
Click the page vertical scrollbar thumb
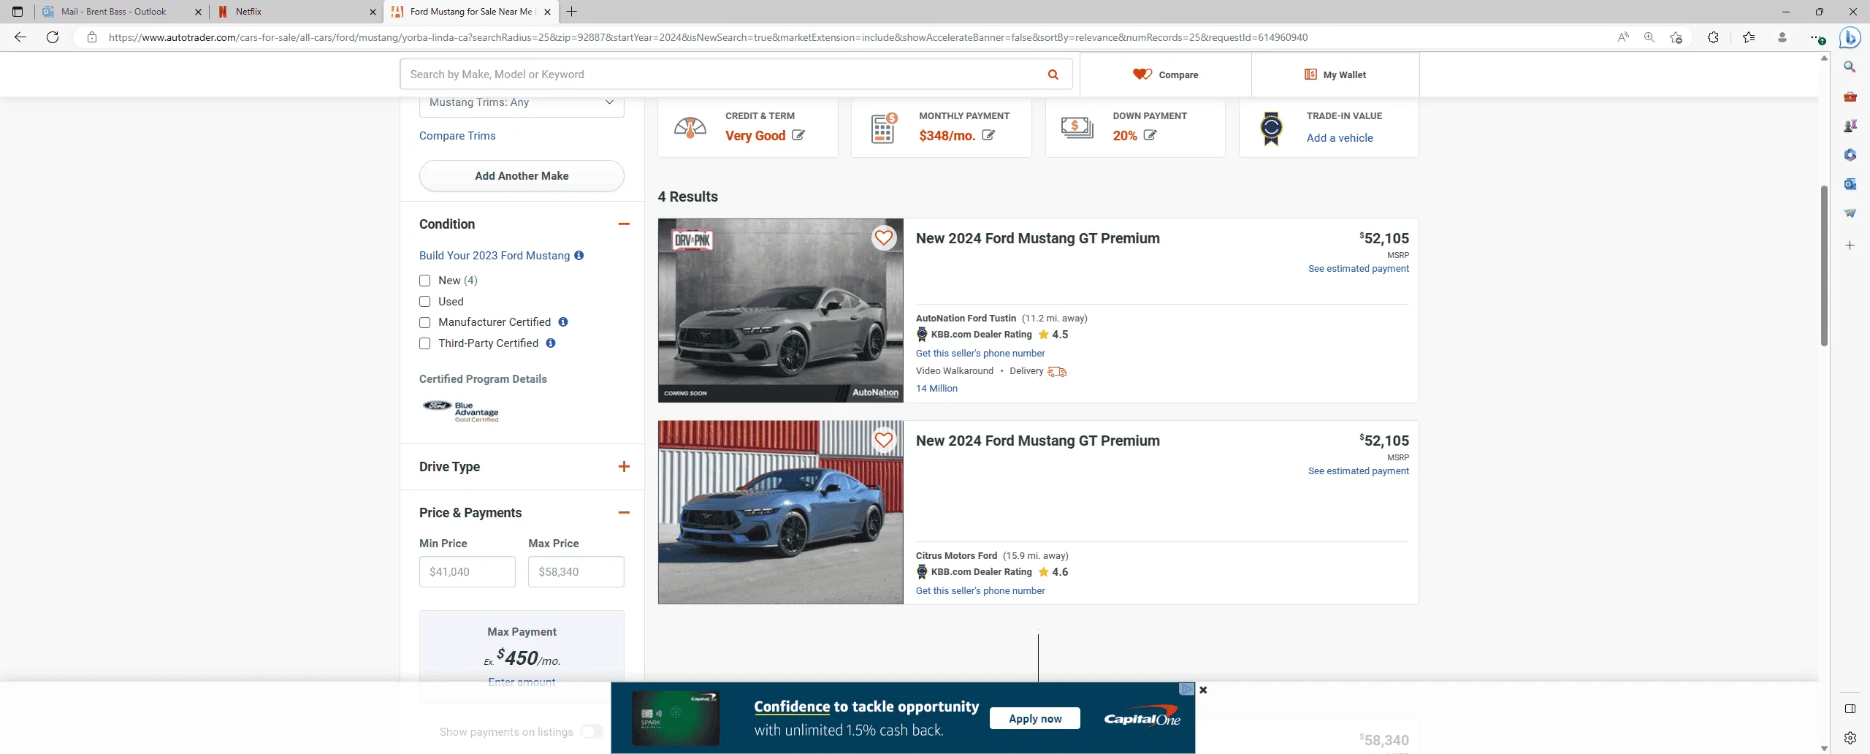pos(1824,266)
